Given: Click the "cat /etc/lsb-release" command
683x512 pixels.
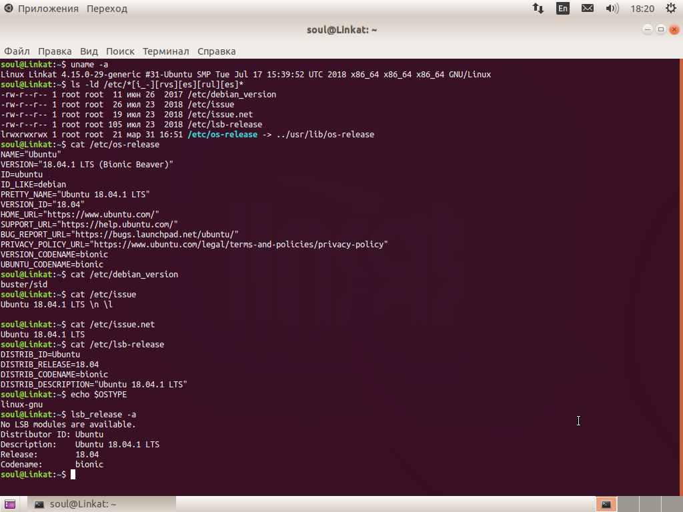Looking at the screenshot, I should click(x=117, y=345).
